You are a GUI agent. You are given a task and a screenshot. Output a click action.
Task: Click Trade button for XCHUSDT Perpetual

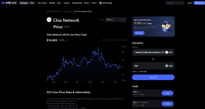coord(167,104)
